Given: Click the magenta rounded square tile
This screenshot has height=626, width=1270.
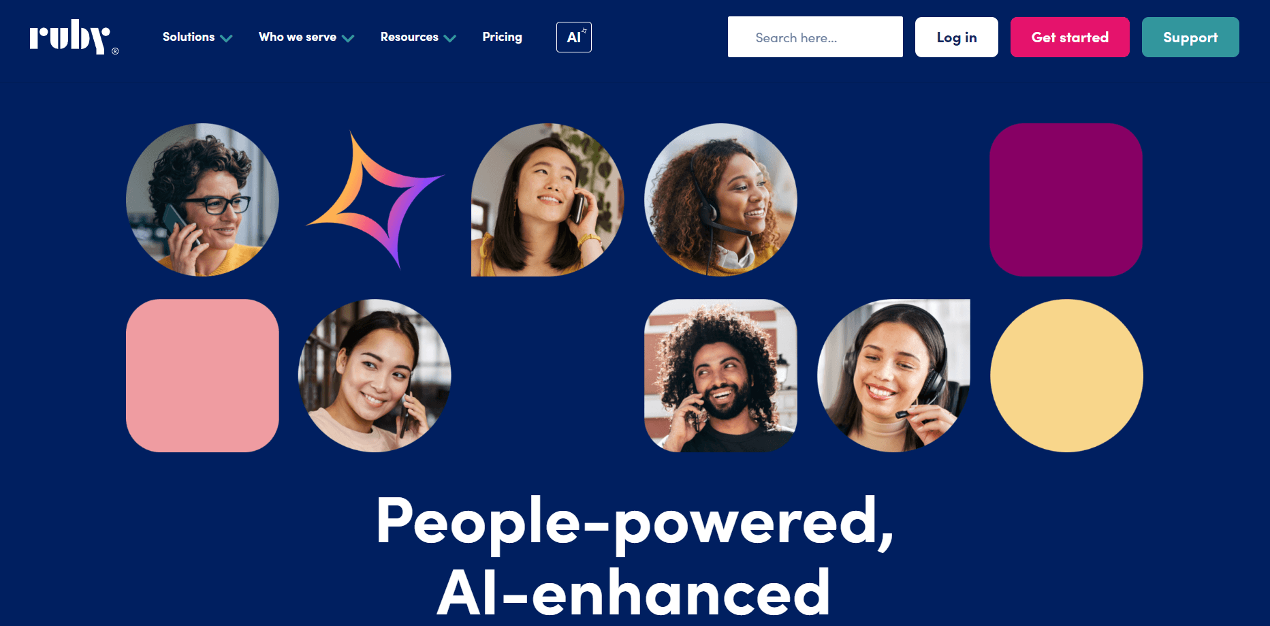Looking at the screenshot, I should coord(1066,200).
